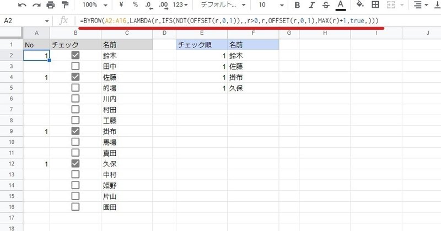
Task: Format as percent
Action: [135, 5]
